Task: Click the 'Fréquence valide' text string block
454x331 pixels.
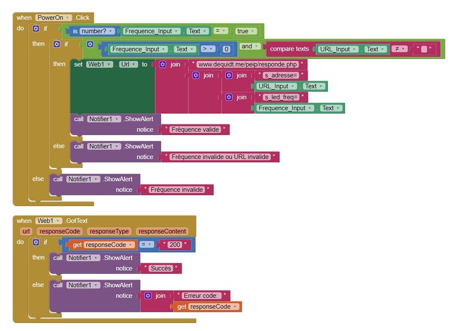Action: (195, 130)
